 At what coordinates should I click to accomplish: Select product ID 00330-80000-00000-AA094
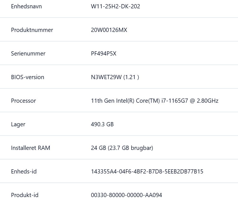[126, 195]
